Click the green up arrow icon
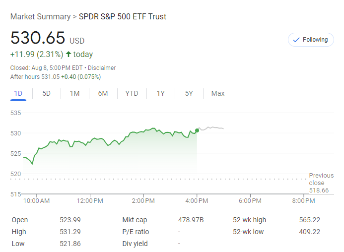Screen dimensions: 344x252 (x=68, y=55)
